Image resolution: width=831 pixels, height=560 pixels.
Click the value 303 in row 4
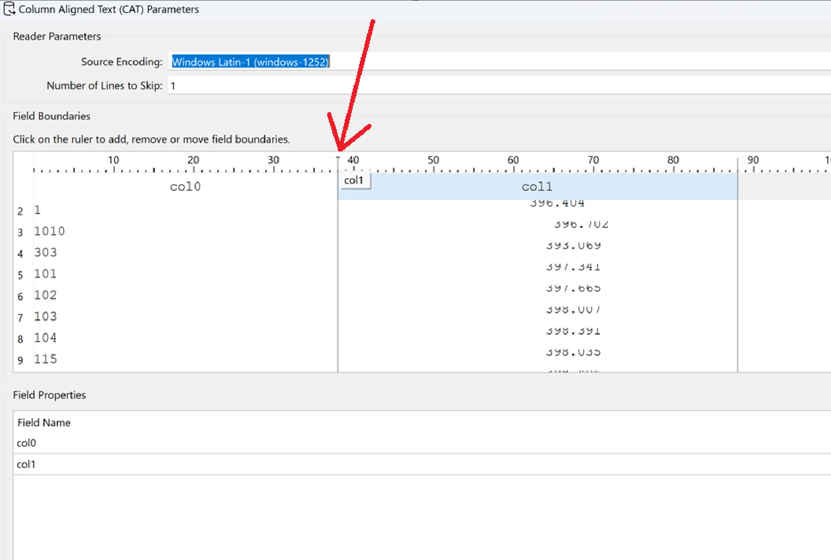click(45, 252)
